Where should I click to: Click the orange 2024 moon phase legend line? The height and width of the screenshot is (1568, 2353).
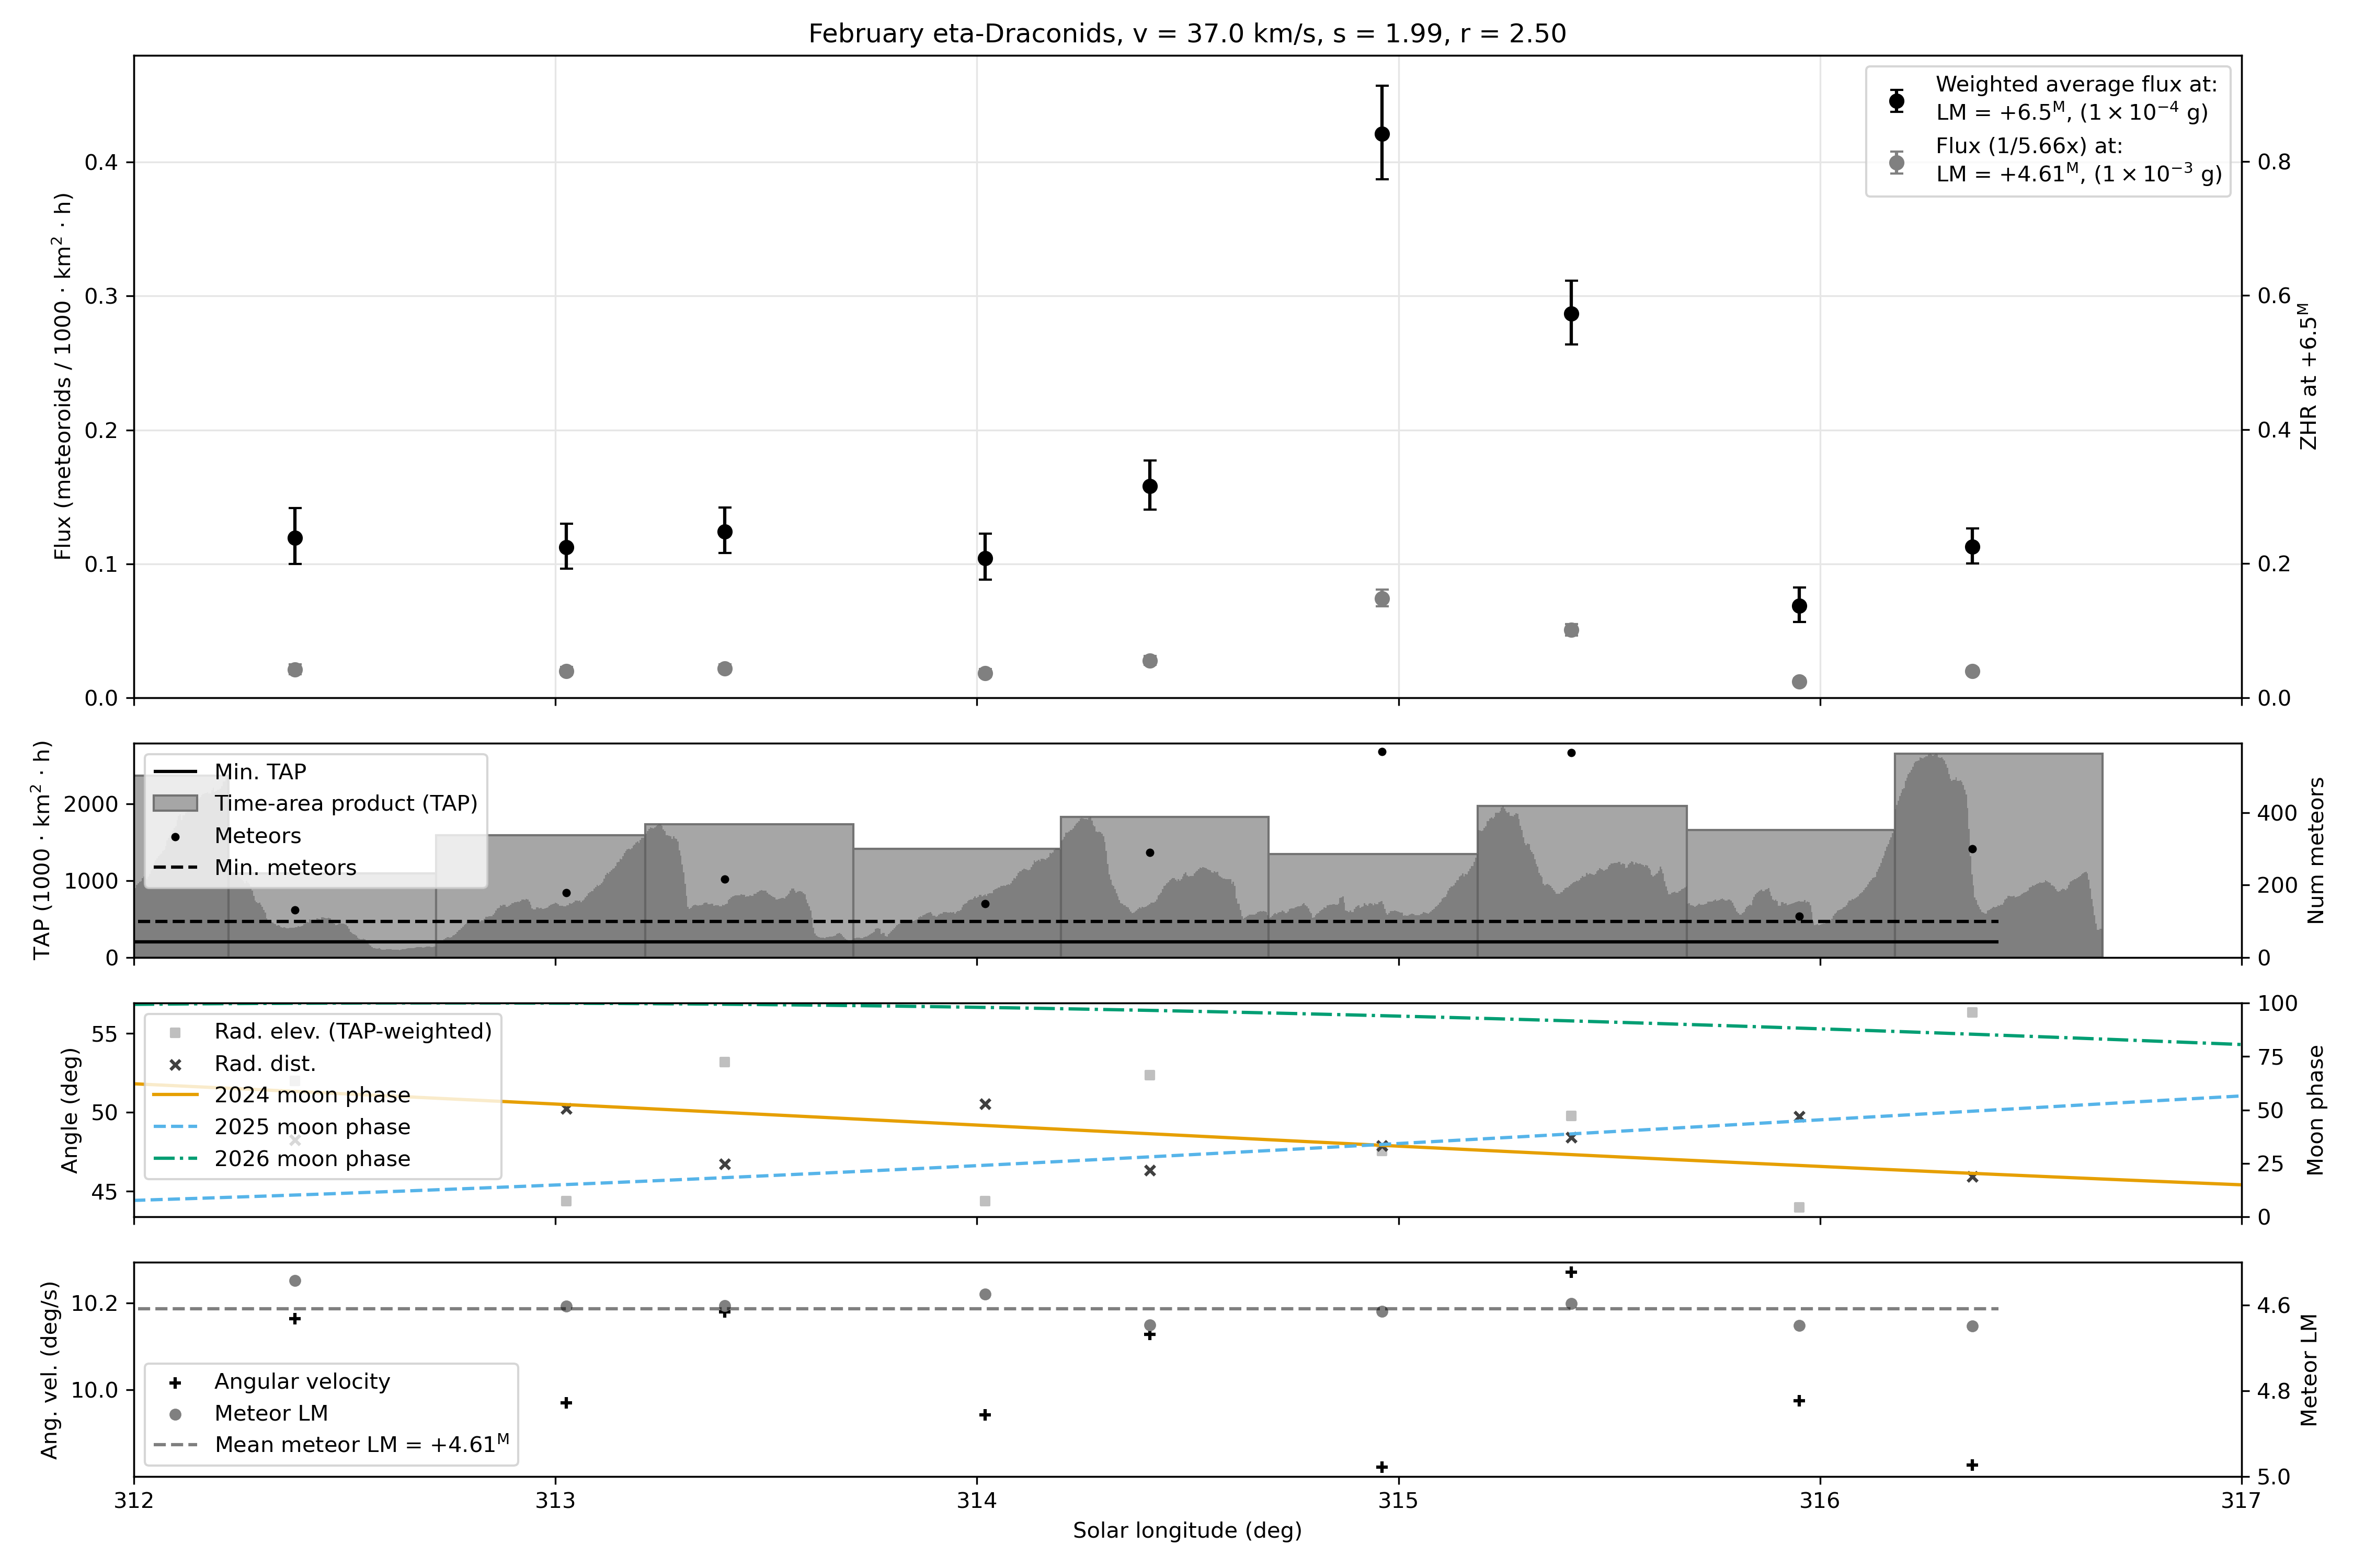[x=175, y=1096]
